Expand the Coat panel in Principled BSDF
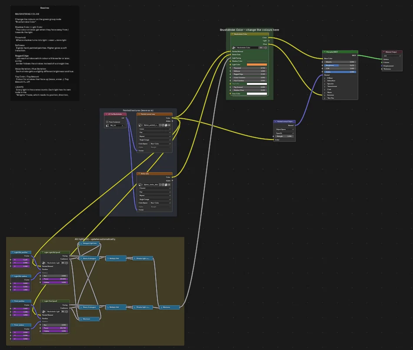413x350 pixels. click(324, 90)
